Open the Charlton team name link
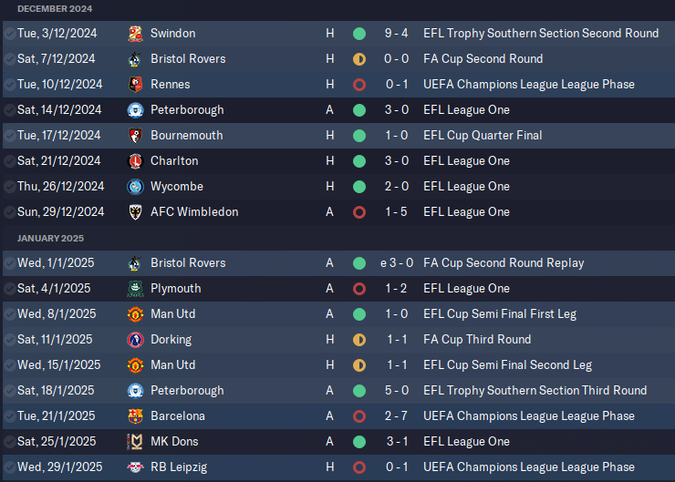675x482 pixels. pyautogui.click(x=174, y=161)
